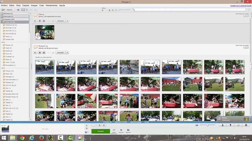This screenshot has width=252, height=141.
Task: Create photo collage for Otros folder
Action: tap(39, 21)
